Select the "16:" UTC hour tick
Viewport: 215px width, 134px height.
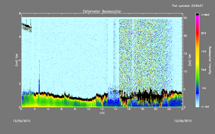[129, 109]
